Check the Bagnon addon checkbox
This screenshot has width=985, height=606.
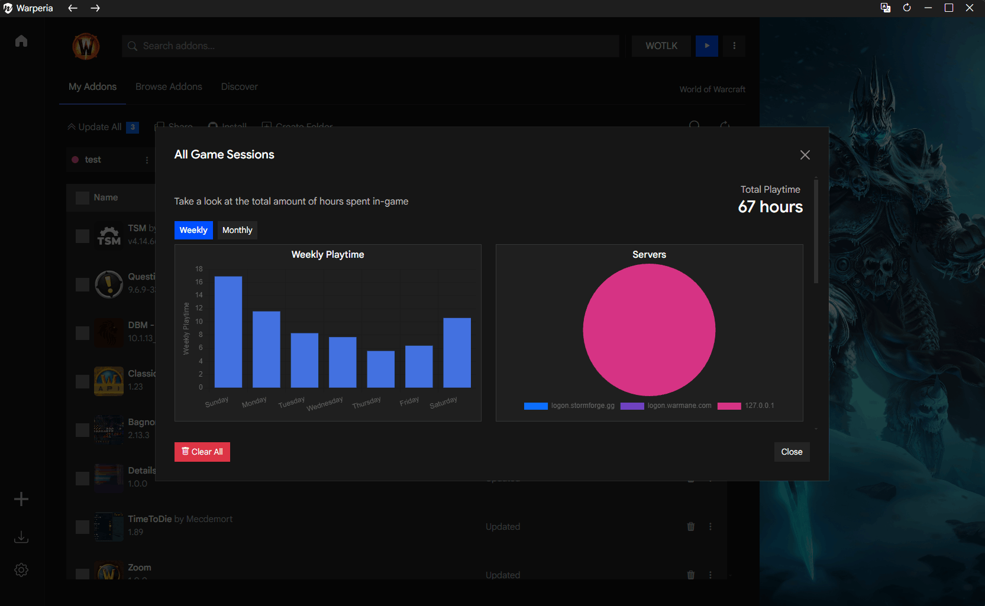82,430
